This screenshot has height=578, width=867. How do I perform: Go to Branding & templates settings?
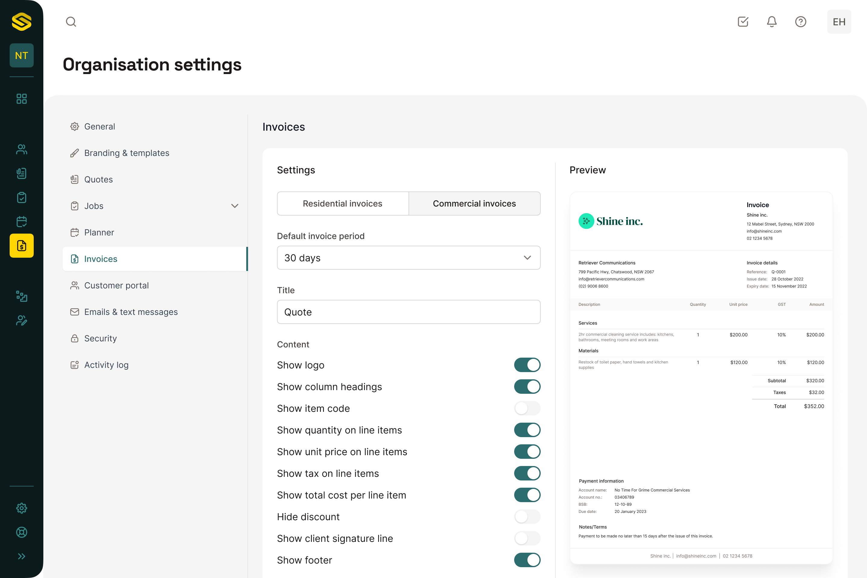pyautogui.click(x=126, y=153)
